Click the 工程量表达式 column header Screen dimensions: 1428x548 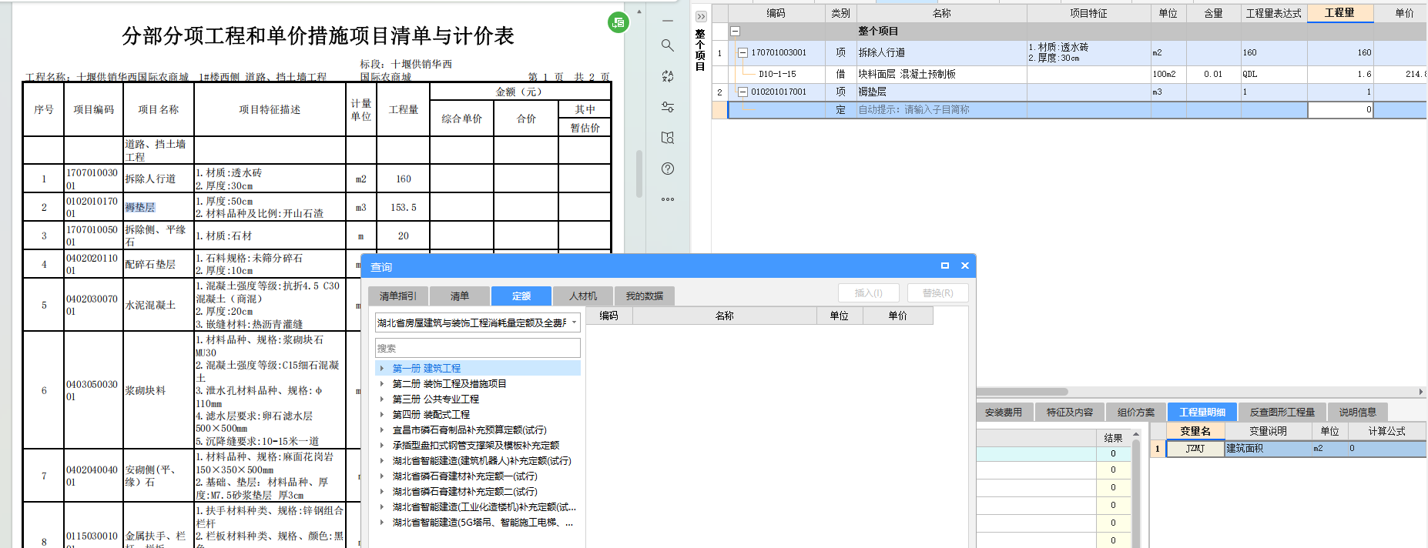coord(1274,13)
